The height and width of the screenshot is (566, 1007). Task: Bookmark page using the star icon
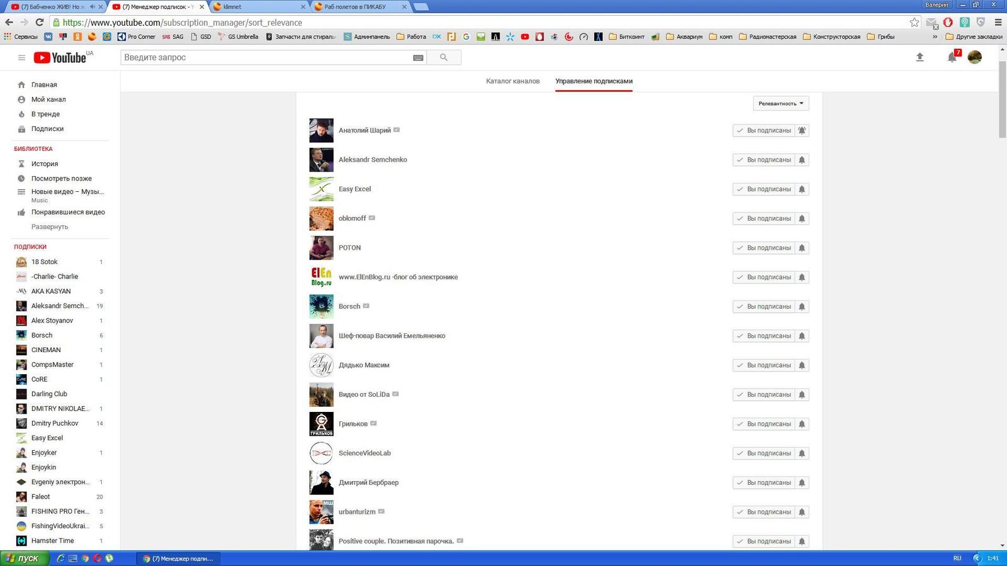tap(914, 22)
